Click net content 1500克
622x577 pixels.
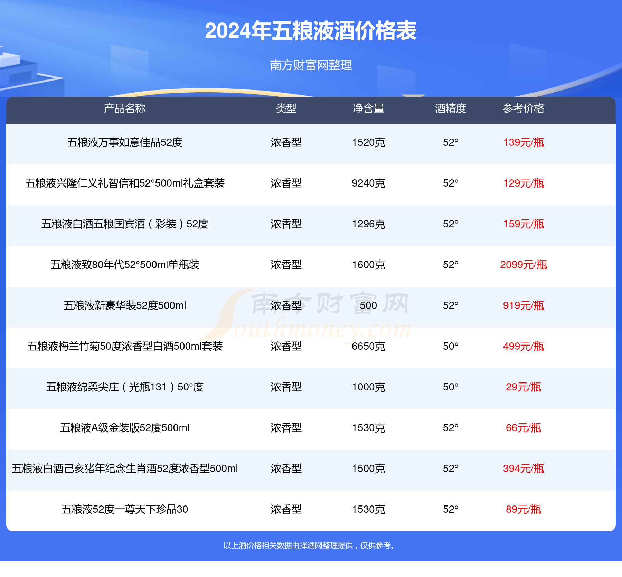tap(368, 469)
